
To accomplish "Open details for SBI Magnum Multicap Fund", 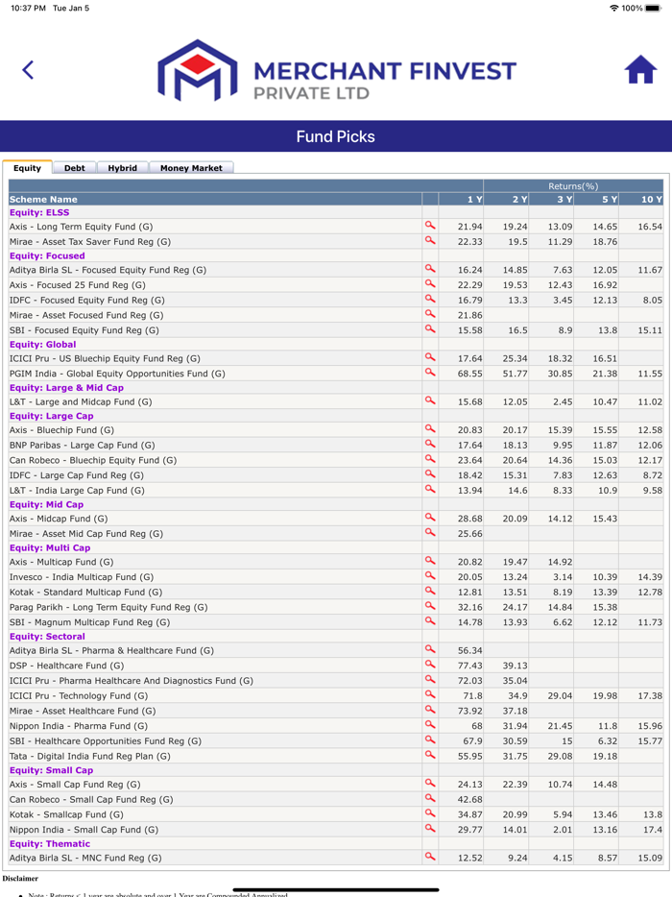I will [x=430, y=621].
